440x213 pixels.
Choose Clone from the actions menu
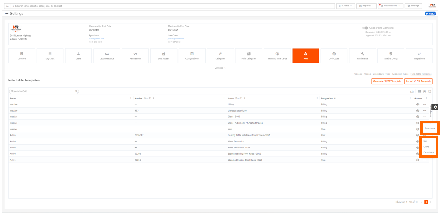coord(426,147)
